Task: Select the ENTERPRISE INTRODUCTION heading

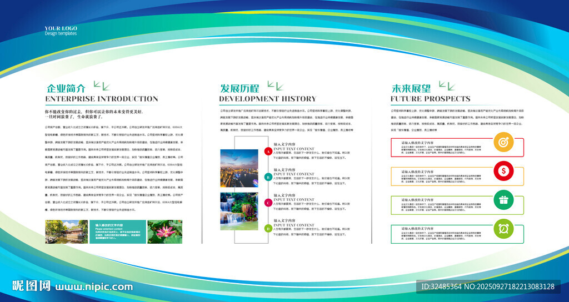Action: [102, 99]
